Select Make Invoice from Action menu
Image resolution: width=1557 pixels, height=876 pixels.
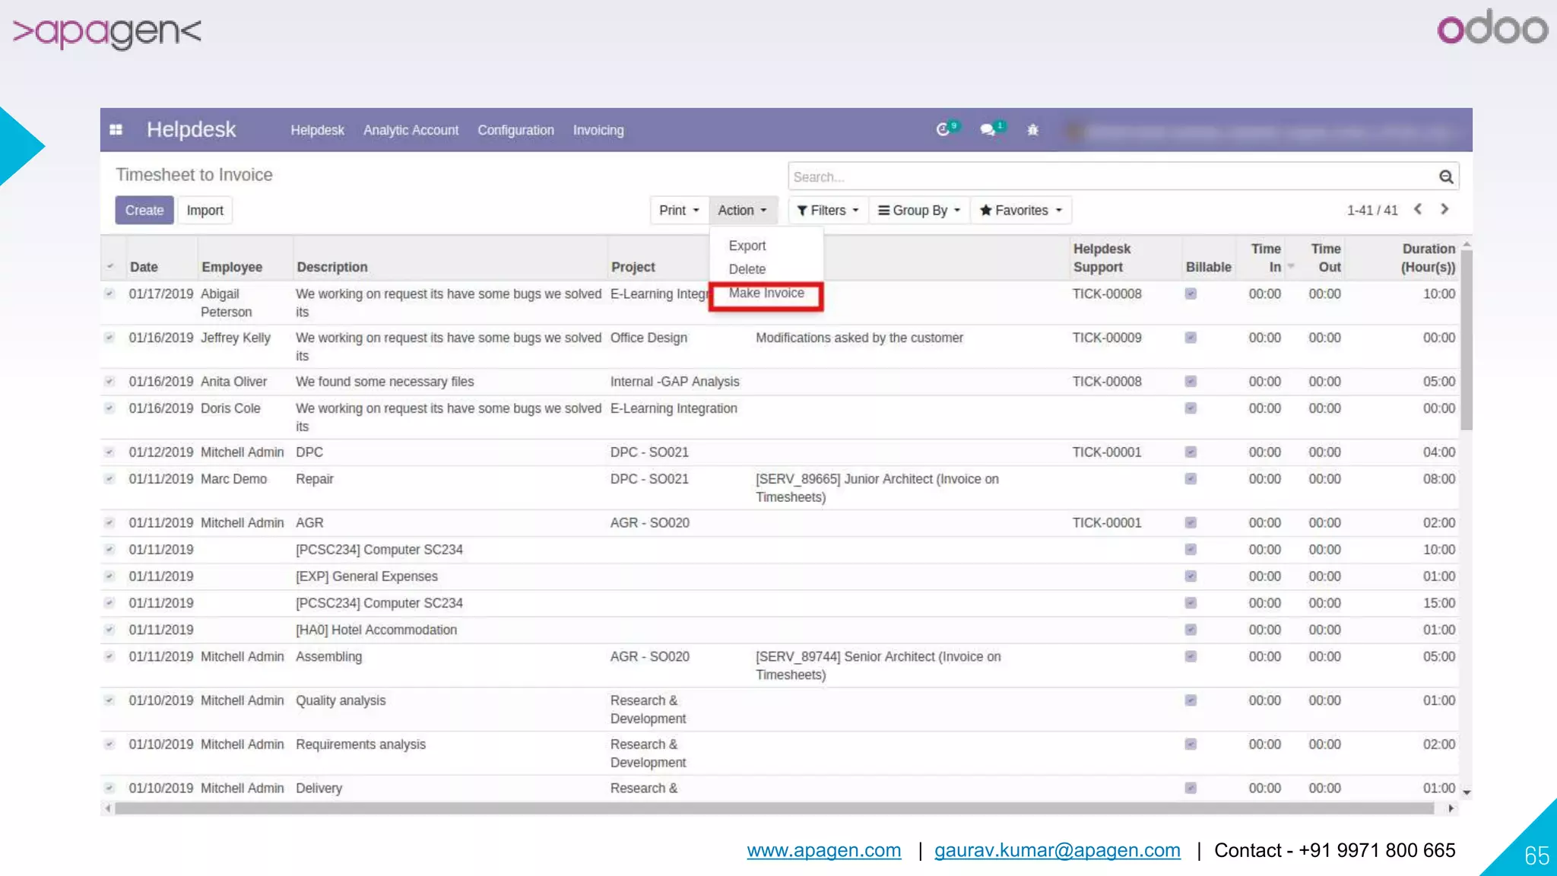pos(766,294)
